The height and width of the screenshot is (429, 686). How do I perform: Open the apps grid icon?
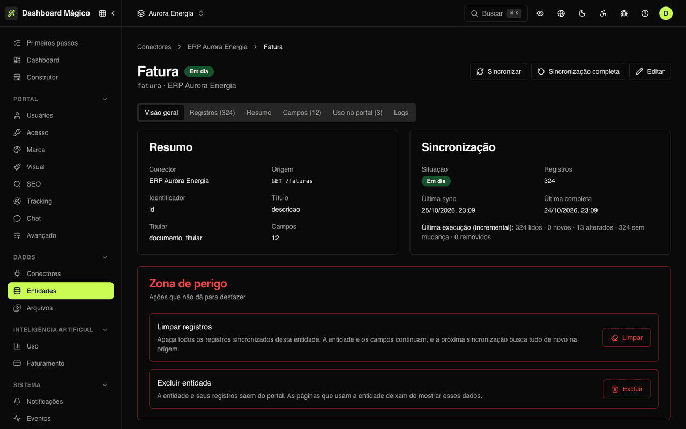pos(102,13)
